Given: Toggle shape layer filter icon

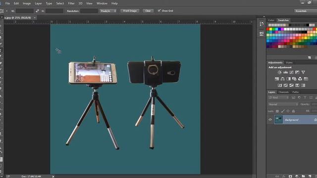Looking at the screenshot, I should click(x=311, y=98).
